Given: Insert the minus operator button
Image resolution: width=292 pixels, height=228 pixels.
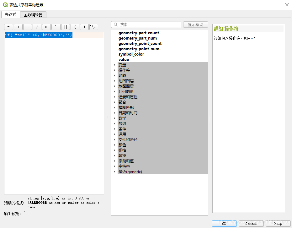Looking at the screenshot, I should pos(28,27).
